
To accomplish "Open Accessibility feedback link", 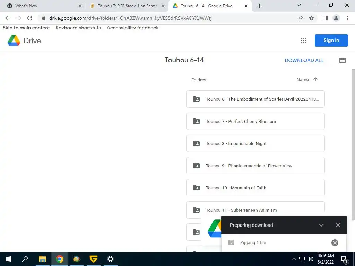I will 133,28.
